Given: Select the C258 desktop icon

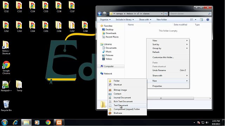Looking at the screenshot, I should pyautogui.click(x=85, y=26).
